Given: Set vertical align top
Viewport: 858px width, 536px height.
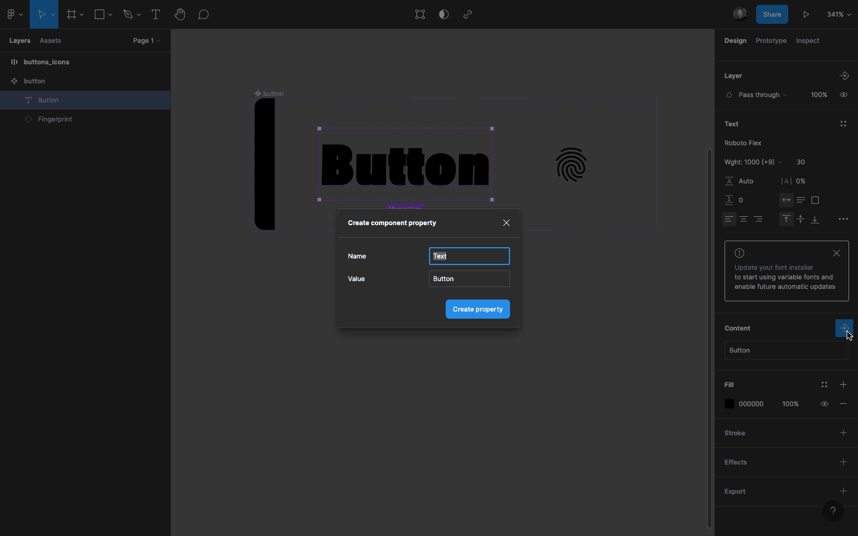Looking at the screenshot, I should [x=786, y=219].
